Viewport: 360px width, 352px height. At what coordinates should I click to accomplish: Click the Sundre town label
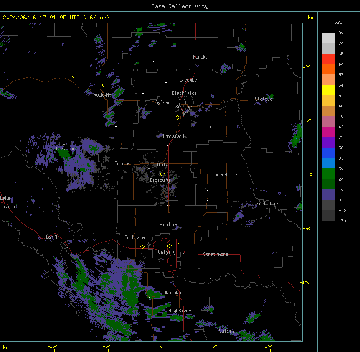coord(122,163)
